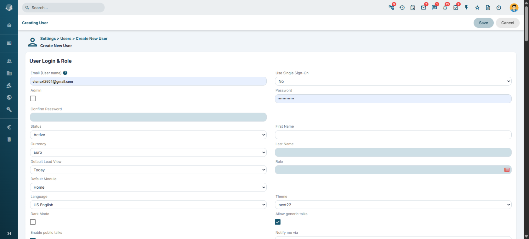Image resolution: width=529 pixels, height=239 pixels.
Task: Open the processes hierarchy icon with badge 9
Action: pos(391,8)
